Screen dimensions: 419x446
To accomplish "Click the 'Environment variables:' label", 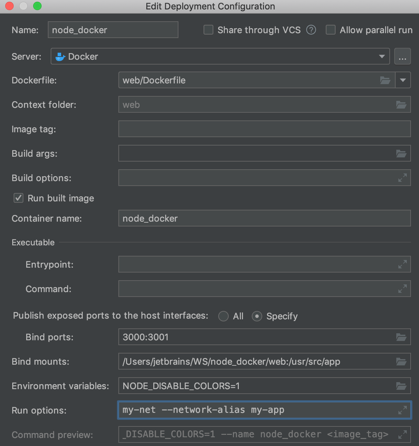I will [60, 386].
